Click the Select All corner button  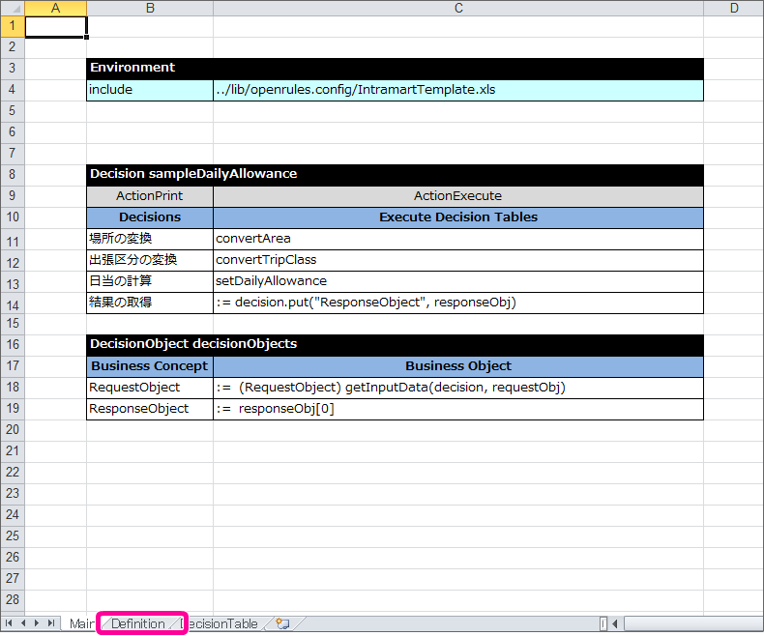point(12,9)
